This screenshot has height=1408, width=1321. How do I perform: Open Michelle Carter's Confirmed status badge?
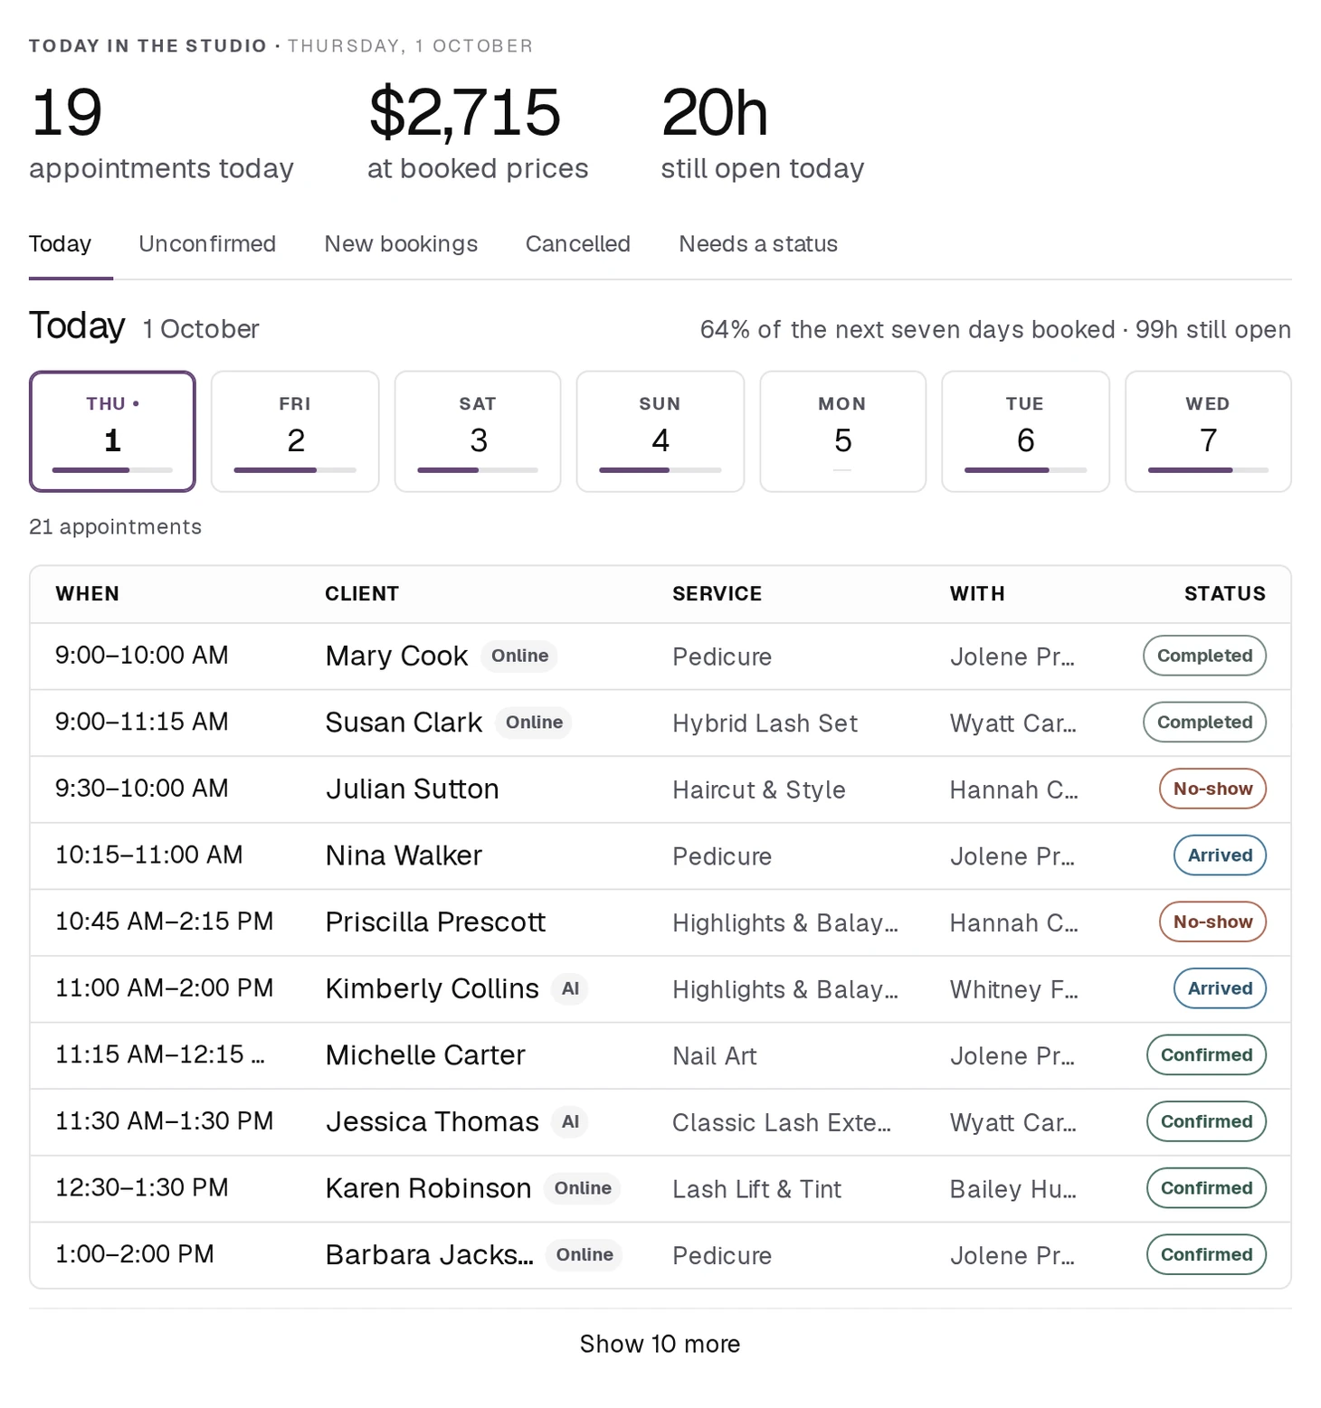tap(1206, 1054)
